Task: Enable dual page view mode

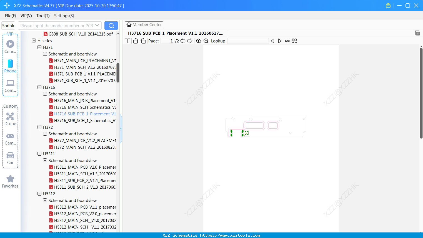Action: [x=127, y=41]
